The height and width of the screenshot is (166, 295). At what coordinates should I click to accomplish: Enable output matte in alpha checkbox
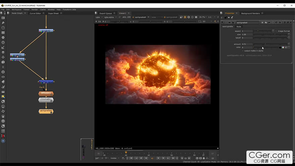(x=243, y=51)
